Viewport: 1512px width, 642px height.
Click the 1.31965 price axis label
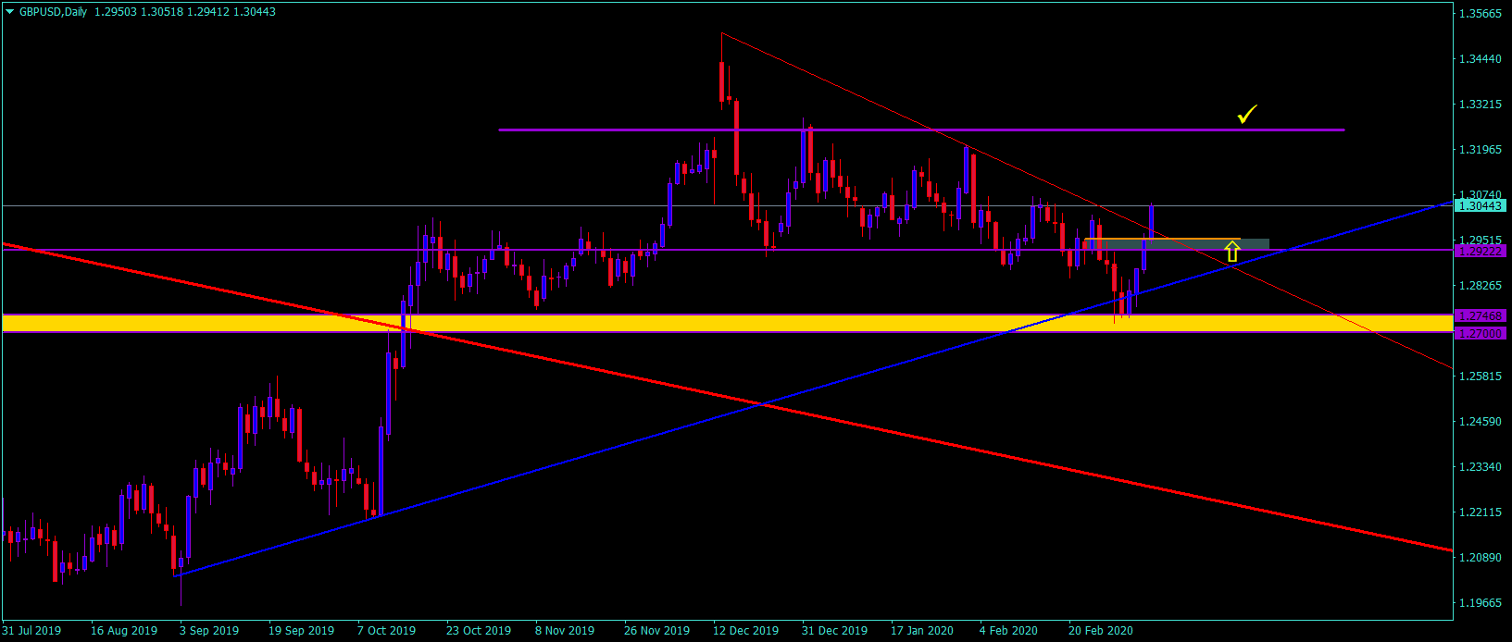[1481, 150]
